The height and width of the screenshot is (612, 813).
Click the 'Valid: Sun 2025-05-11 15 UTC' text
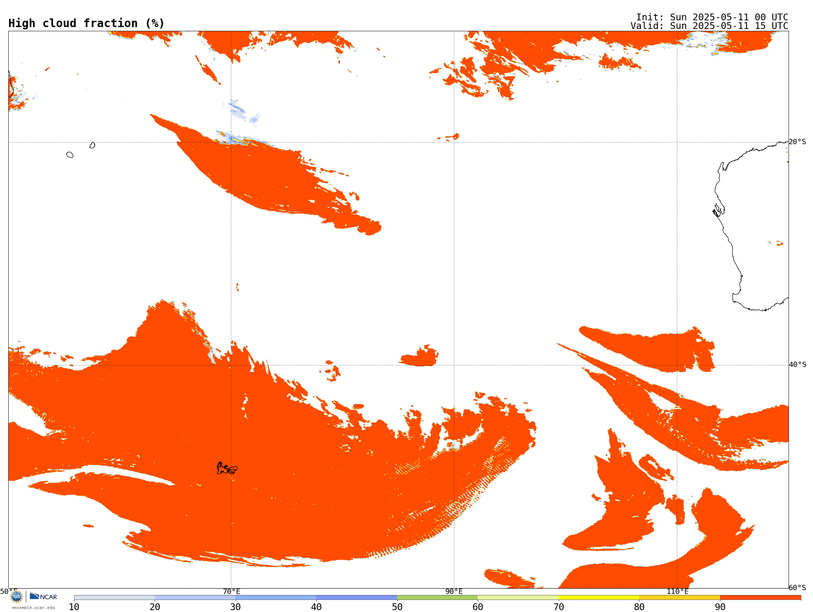(x=709, y=26)
